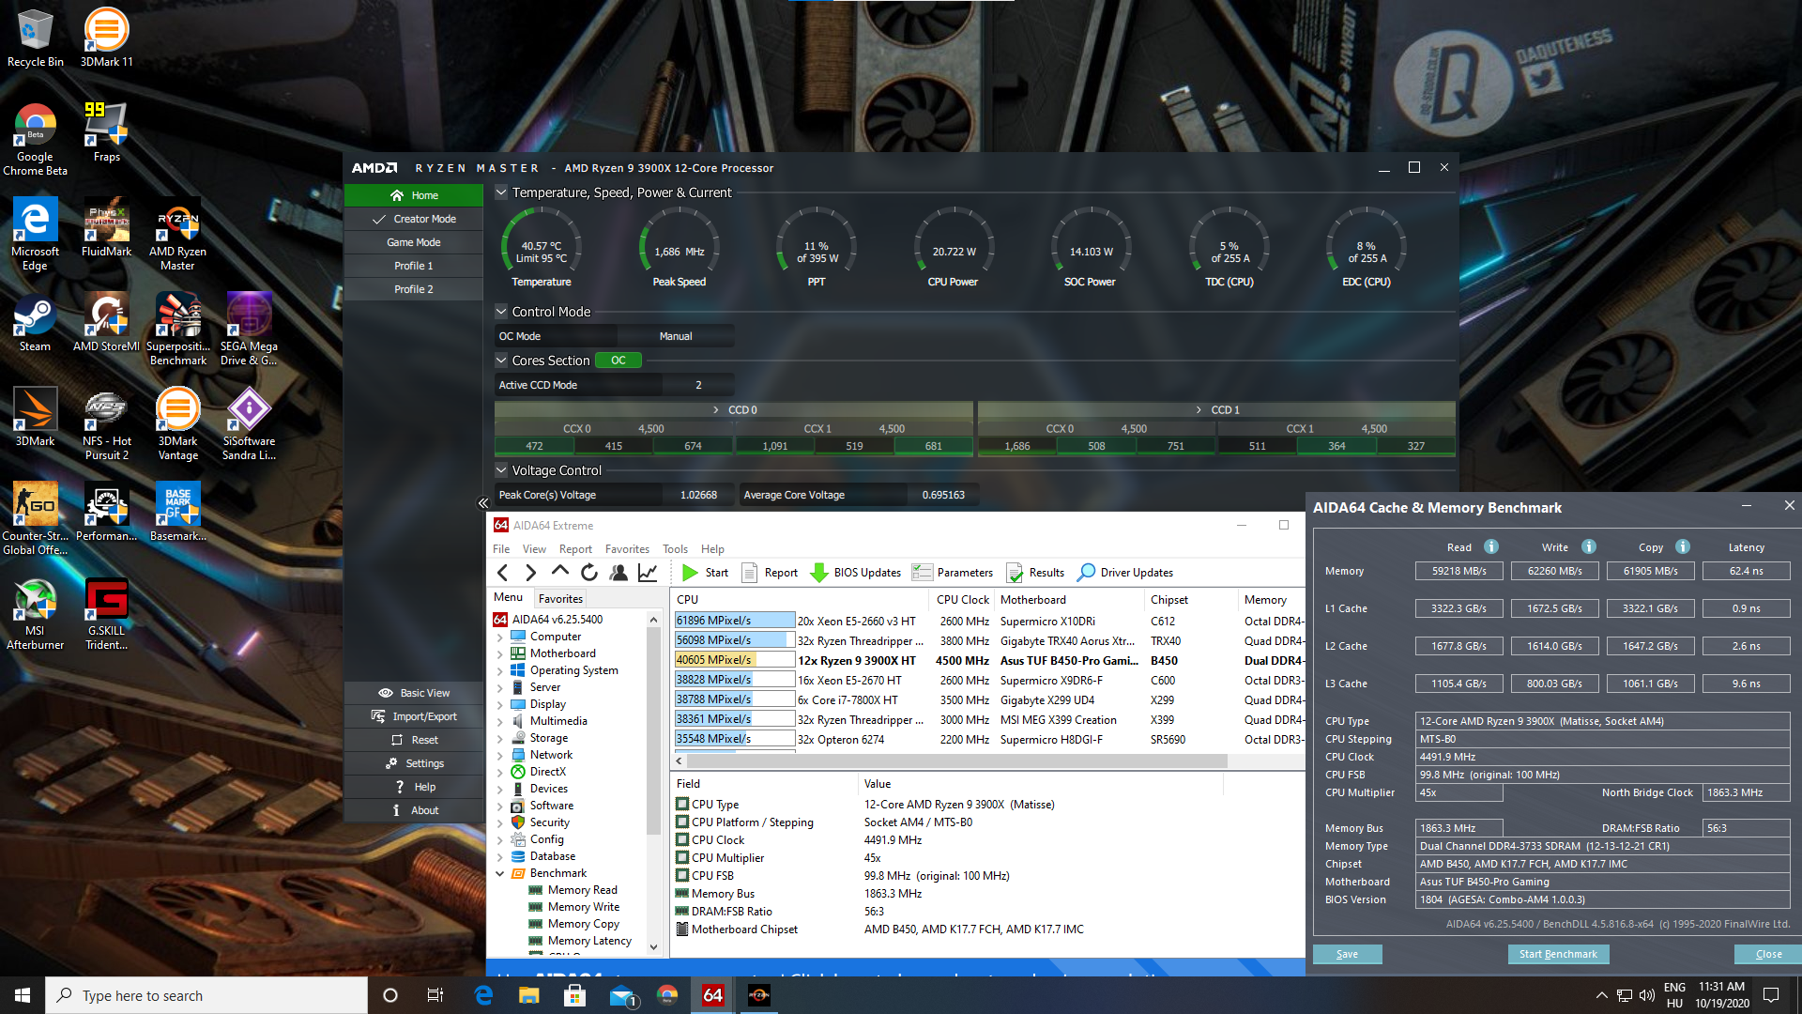Collapse Control Mode section
This screenshot has height=1014, width=1802.
(x=501, y=312)
